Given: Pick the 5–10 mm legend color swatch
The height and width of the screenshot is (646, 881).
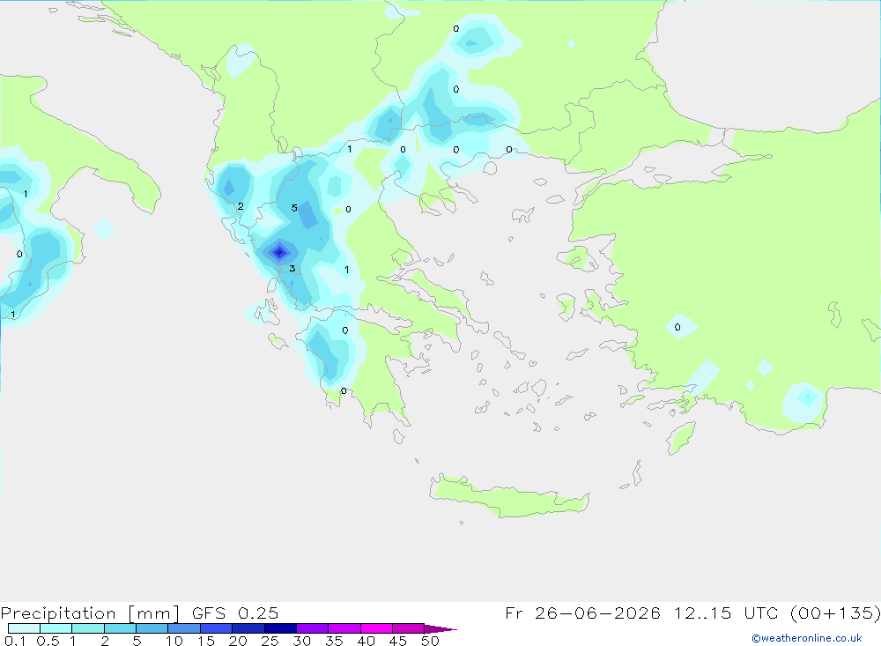Looking at the screenshot, I should click(x=152, y=628).
